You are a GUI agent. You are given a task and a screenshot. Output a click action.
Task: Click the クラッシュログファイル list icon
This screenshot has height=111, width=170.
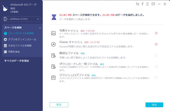[x=53, y=77]
